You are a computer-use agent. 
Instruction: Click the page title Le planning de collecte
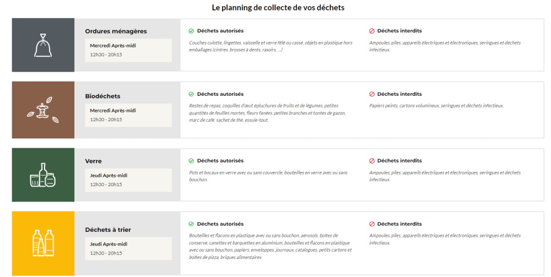(278, 7)
